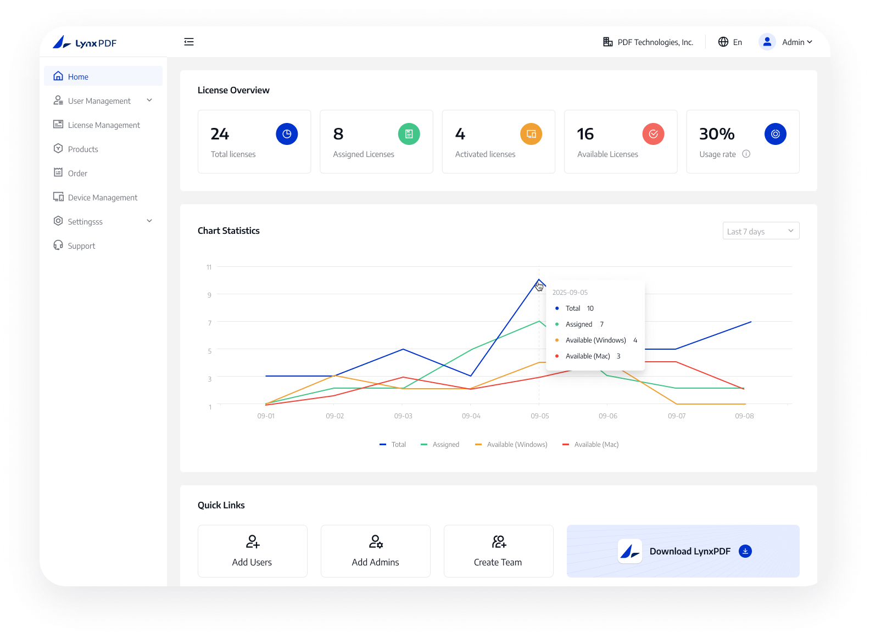The height and width of the screenshot is (639, 870).
Task: Click the Admin user avatar icon
Action: 767,42
